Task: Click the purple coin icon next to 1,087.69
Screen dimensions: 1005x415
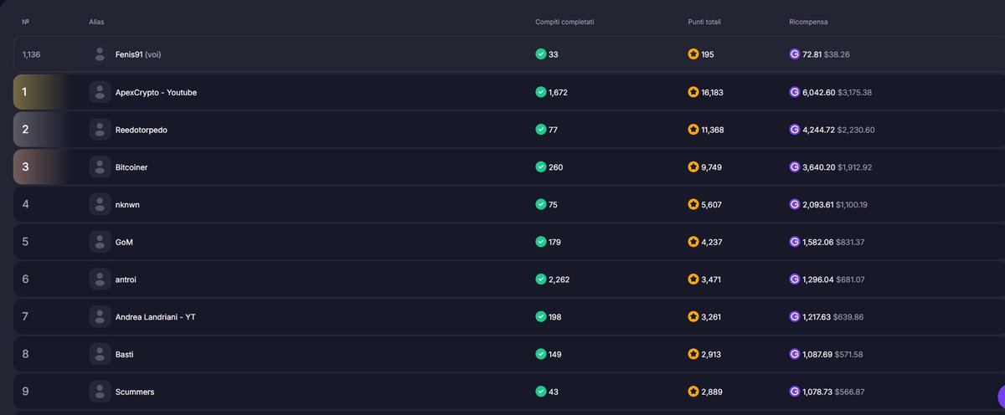Action: 795,354
